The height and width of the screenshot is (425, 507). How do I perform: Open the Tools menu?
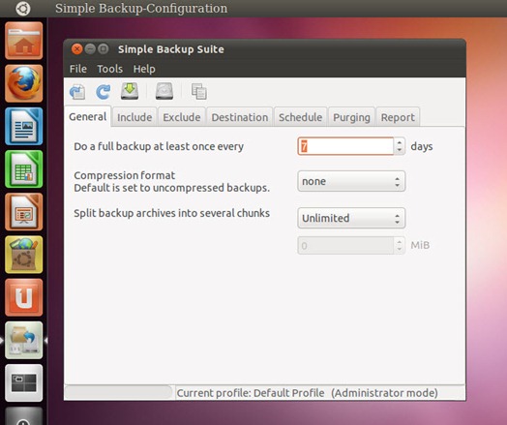110,69
